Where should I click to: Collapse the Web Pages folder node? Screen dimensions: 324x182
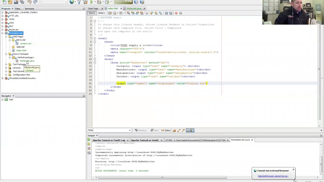point(6,37)
